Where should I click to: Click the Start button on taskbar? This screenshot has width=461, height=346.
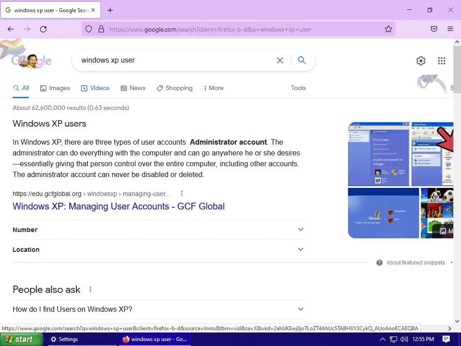pos(21,339)
